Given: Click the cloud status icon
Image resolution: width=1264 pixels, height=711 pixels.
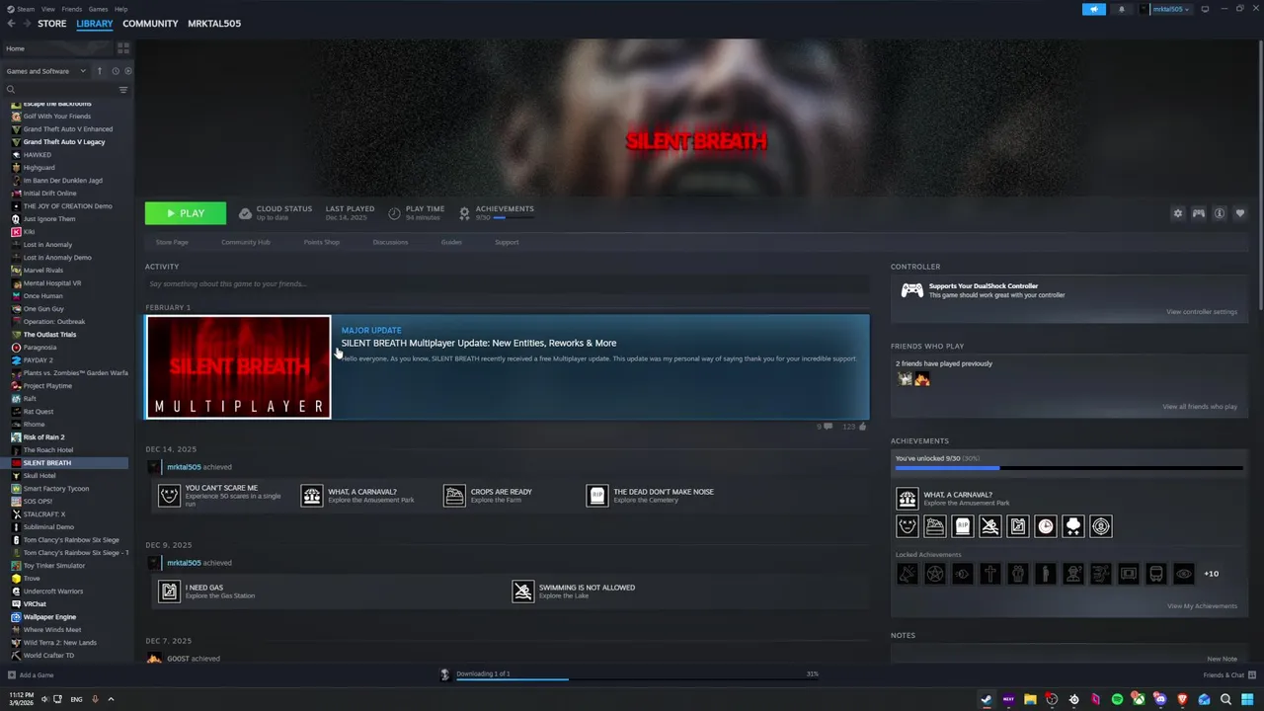Looking at the screenshot, I should pyautogui.click(x=245, y=213).
